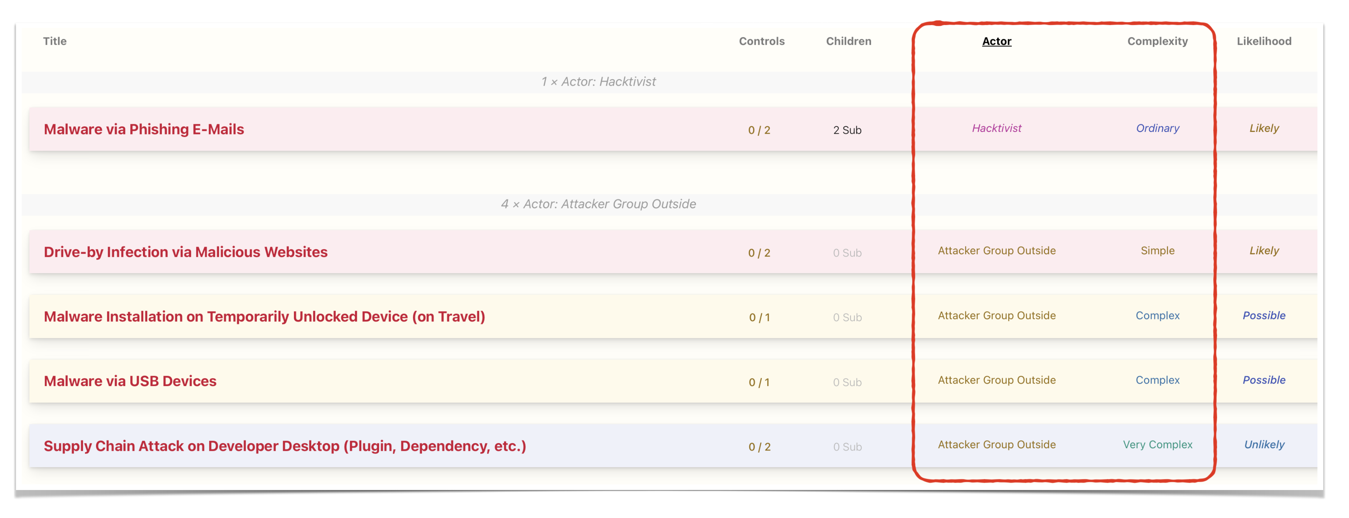Click the '0 / 2' controls of Phishing row
Image resolution: width=1349 pixels, height=518 pixels.
coord(759,131)
